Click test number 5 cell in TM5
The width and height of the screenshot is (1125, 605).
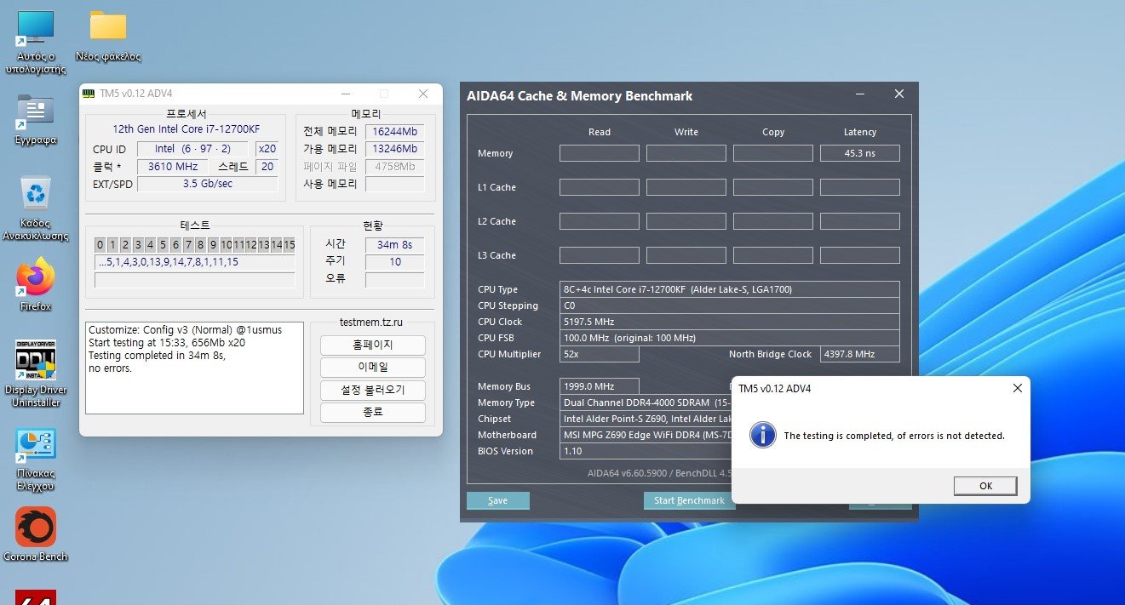[x=164, y=245]
